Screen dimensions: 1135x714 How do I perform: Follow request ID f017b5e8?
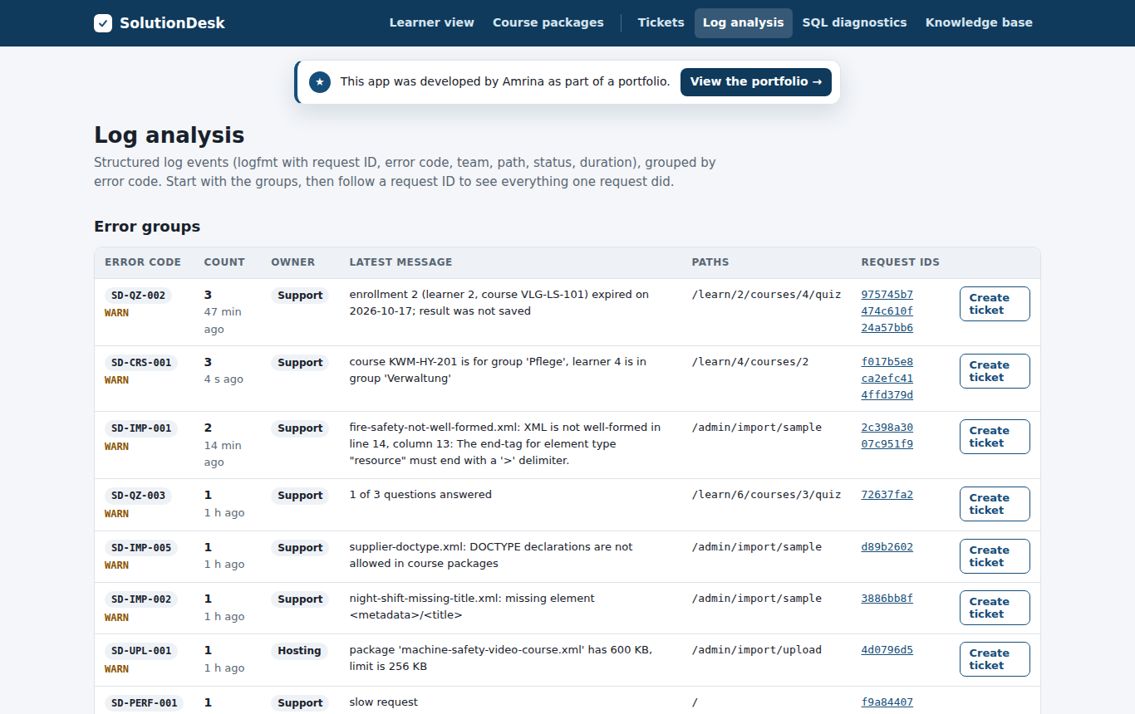887,362
